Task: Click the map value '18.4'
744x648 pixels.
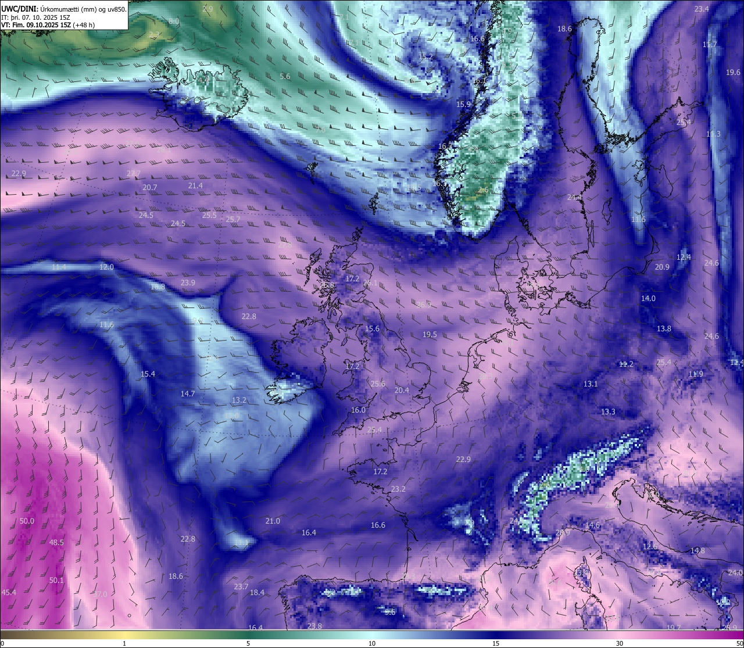Action: pyautogui.click(x=257, y=593)
